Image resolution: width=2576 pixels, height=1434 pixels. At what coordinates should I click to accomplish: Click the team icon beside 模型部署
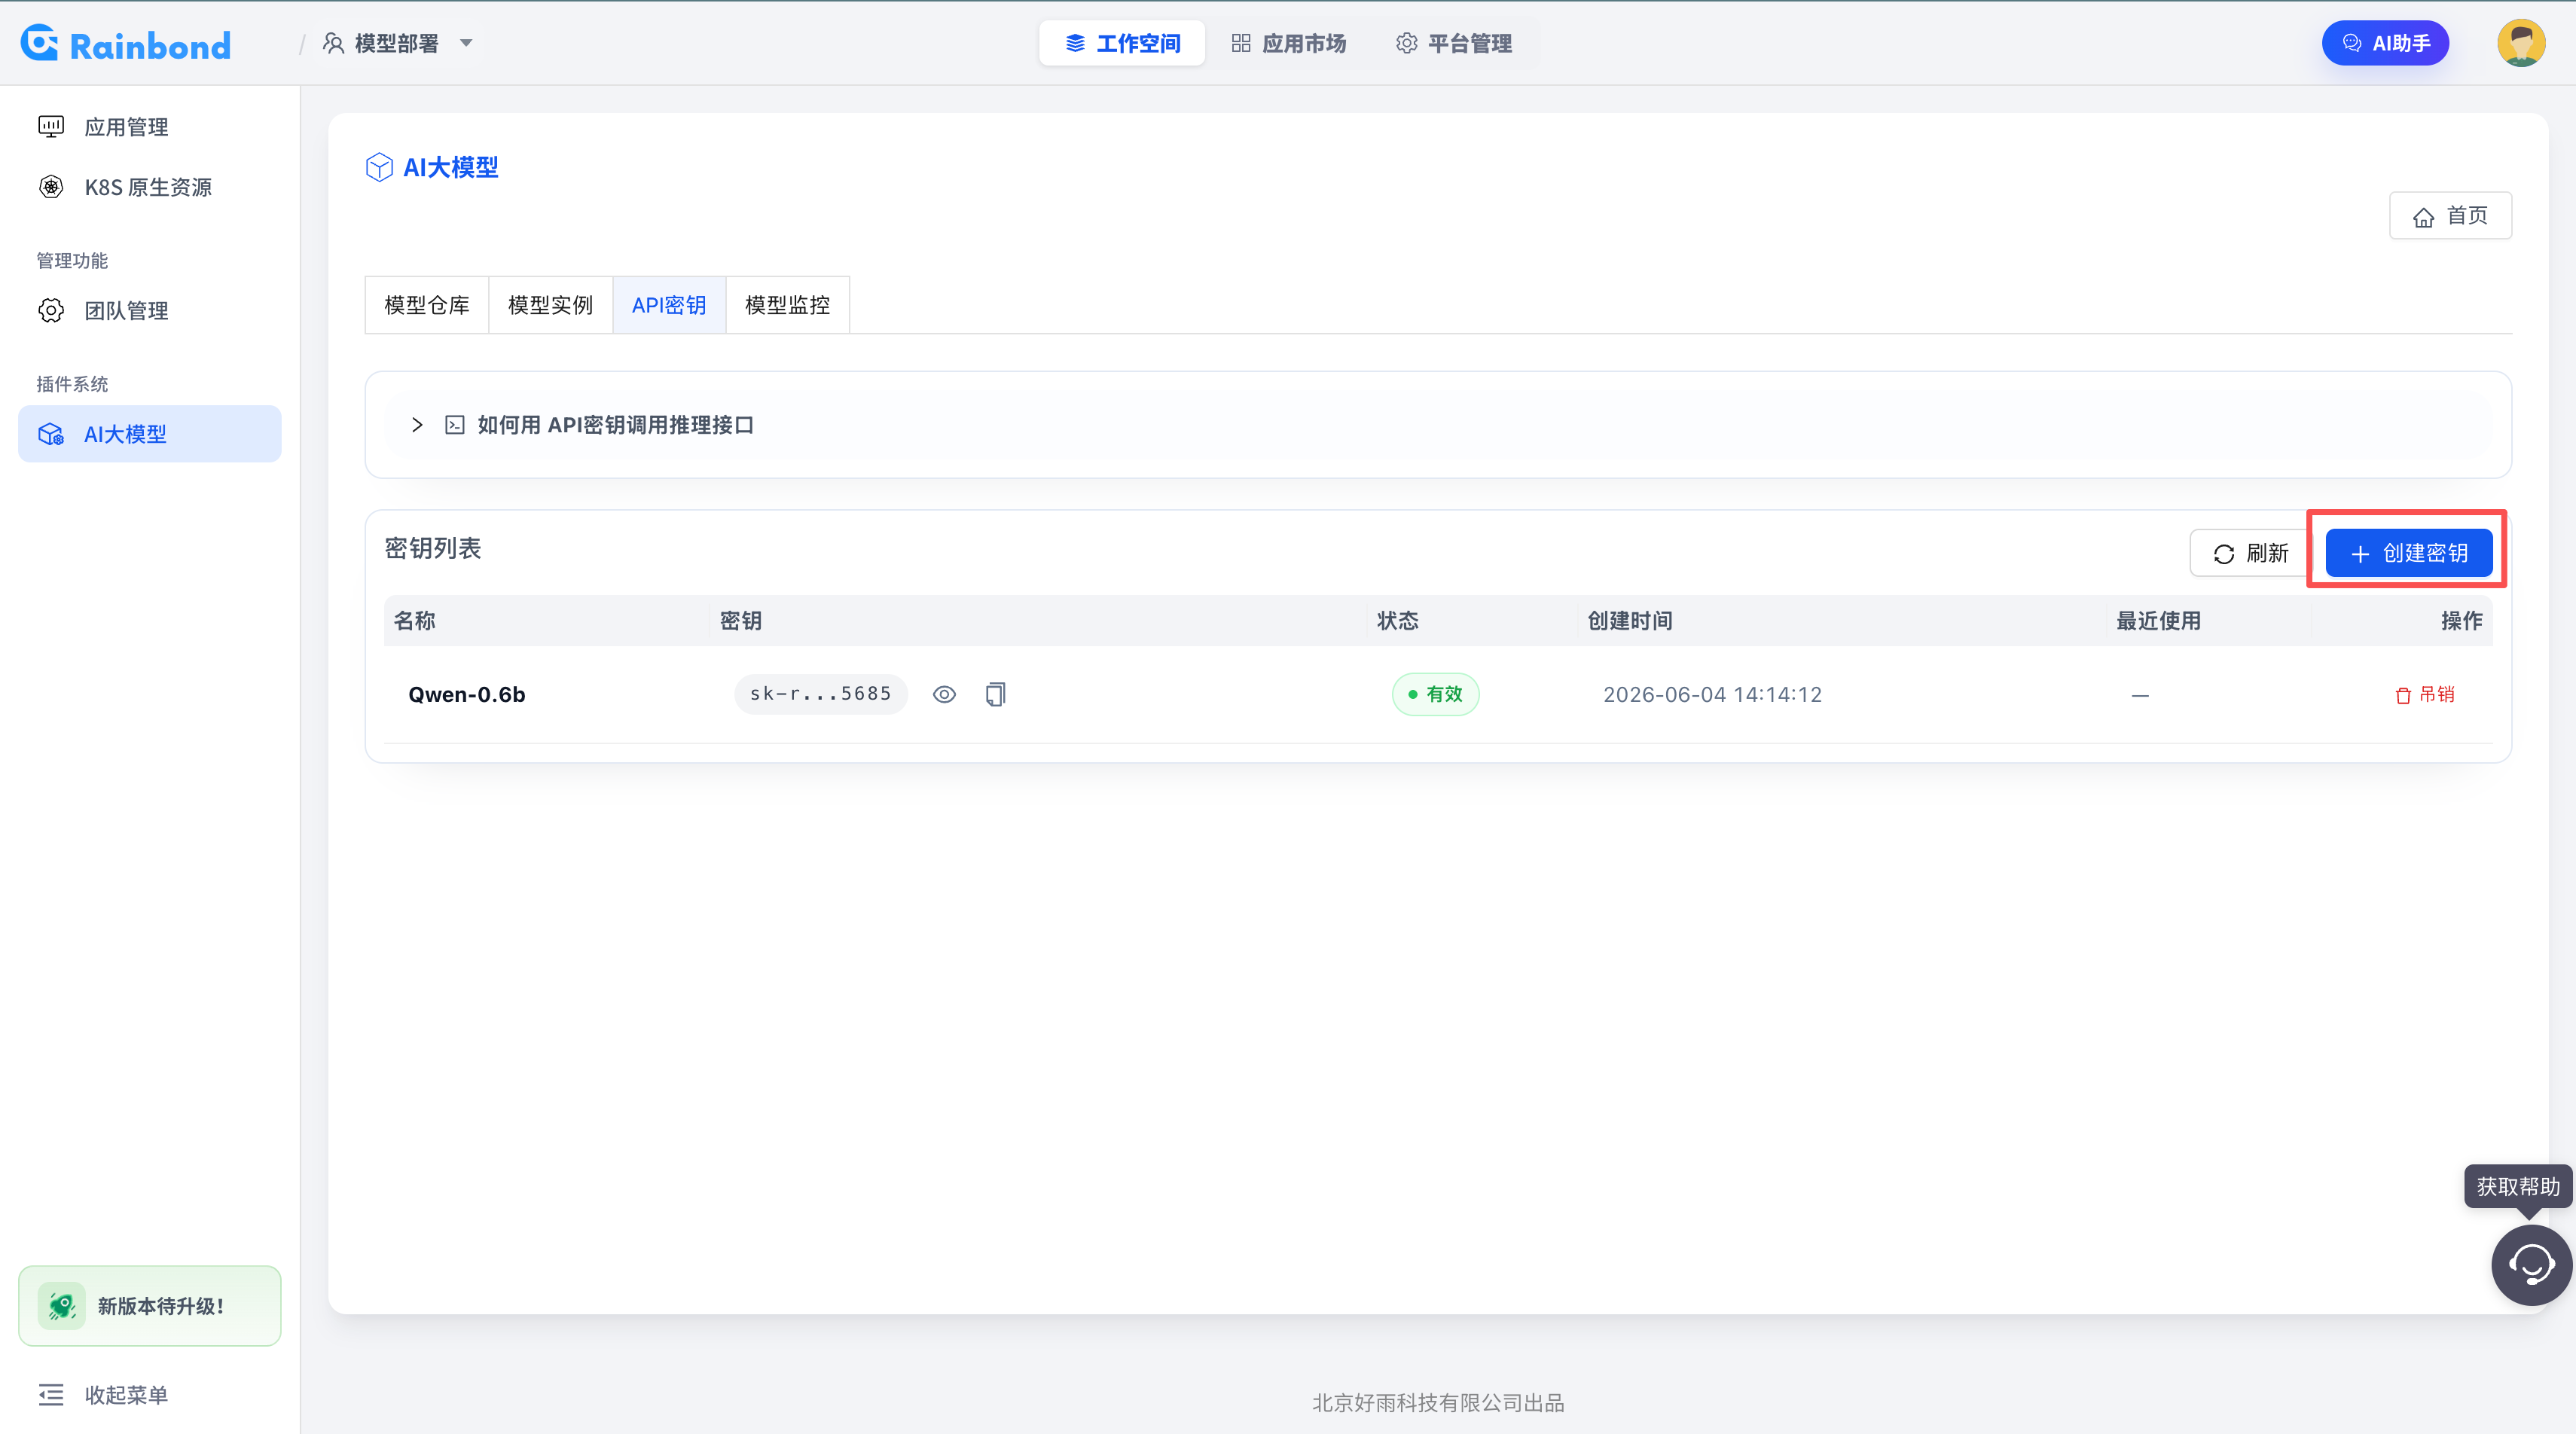point(334,43)
